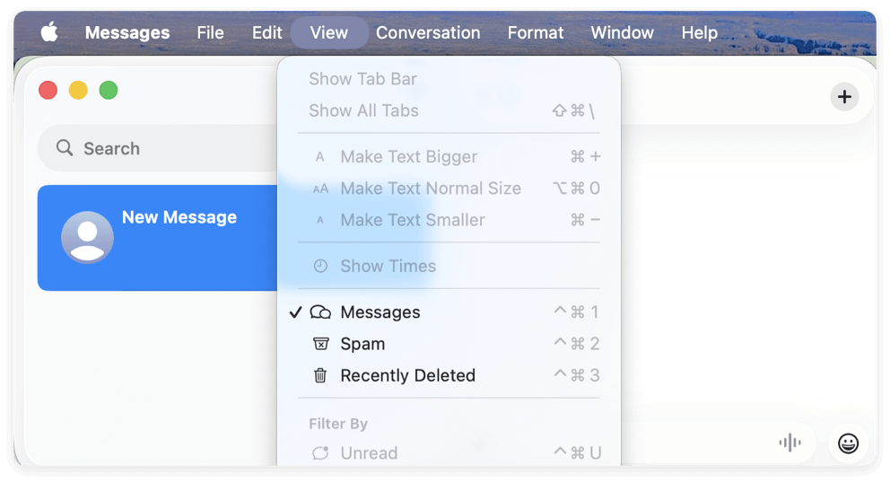
Task: Switch to the Spam view
Action: click(x=449, y=344)
